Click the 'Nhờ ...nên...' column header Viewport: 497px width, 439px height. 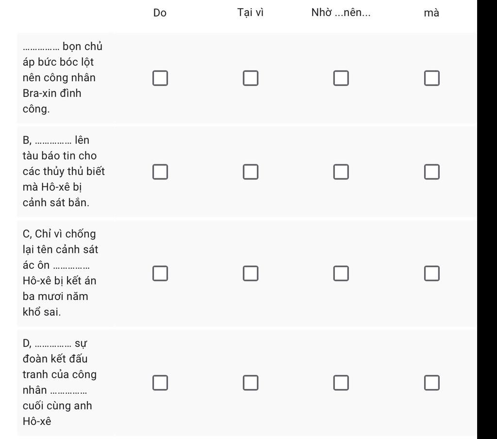coord(341,12)
